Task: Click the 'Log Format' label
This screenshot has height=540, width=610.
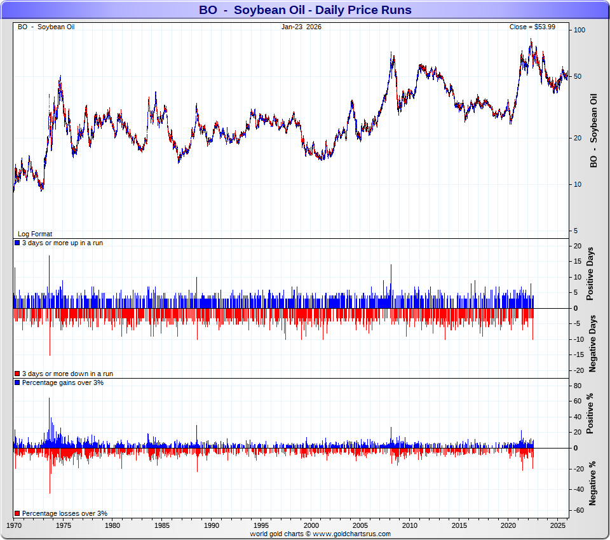Action: (35, 234)
